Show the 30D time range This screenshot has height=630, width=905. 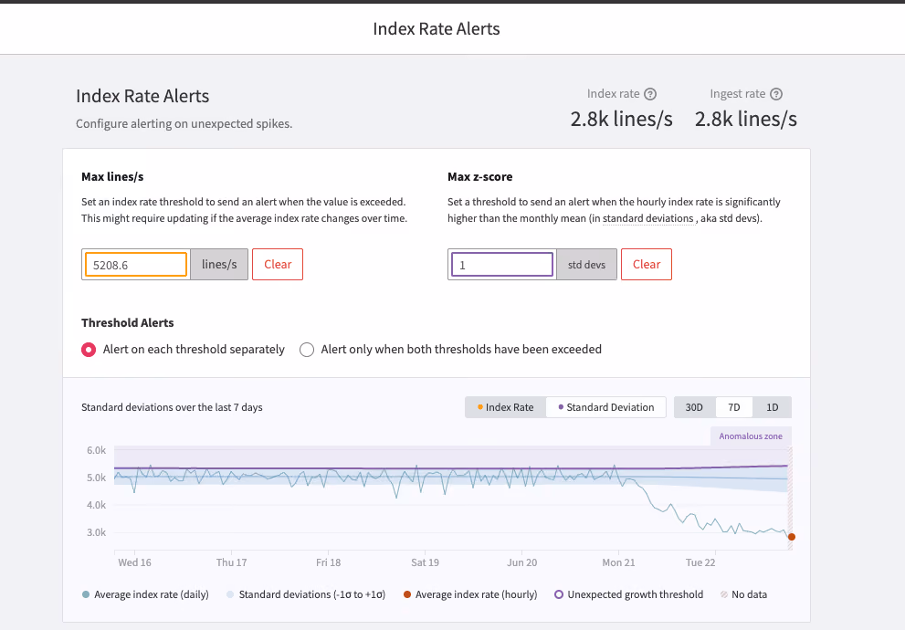pos(694,407)
